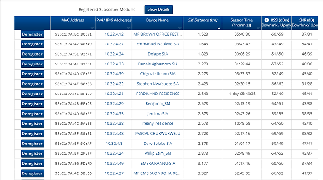Open Chigozie Ifeonu SIA device link
This screenshot has width=323, height=180.
click(158, 74)
